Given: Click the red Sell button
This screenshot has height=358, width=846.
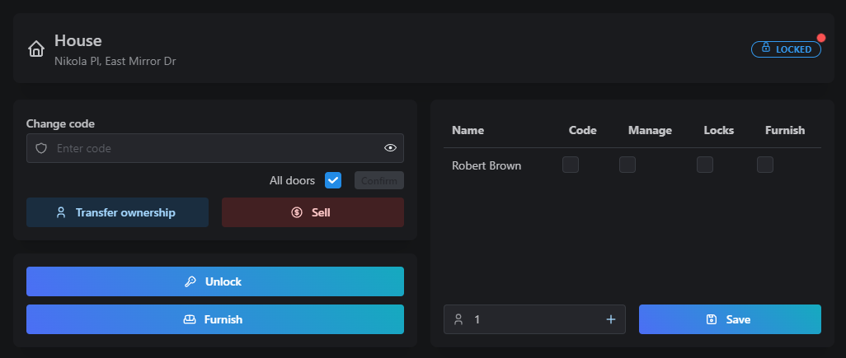Looking at the screenshot, I should pos(313,212).
